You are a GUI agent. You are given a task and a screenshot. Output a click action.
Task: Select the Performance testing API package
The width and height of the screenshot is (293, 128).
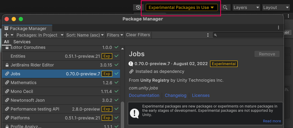click(x=61, y=109)
